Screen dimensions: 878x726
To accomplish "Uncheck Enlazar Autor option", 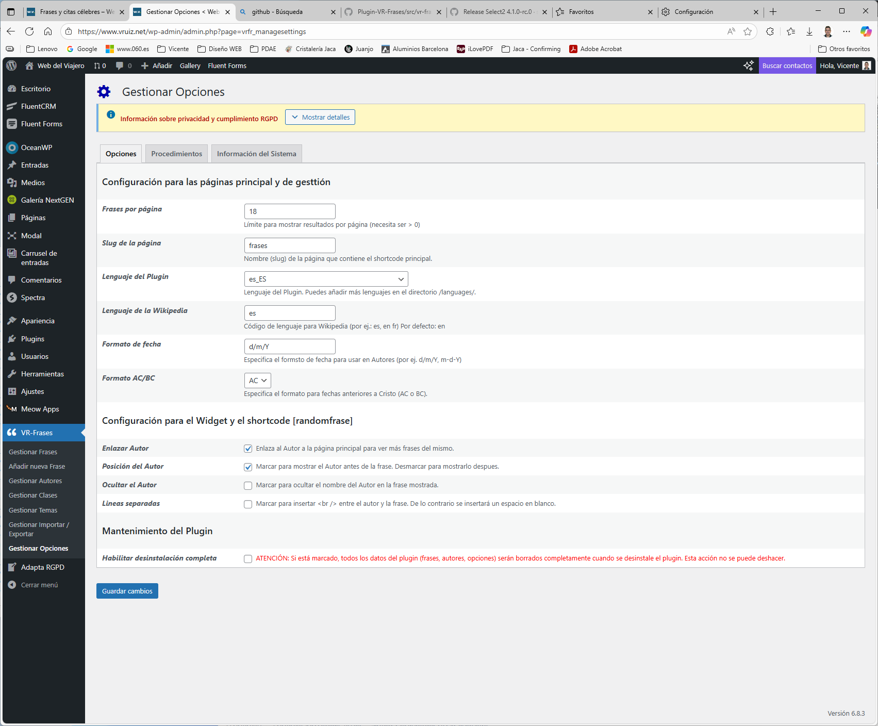I will [x=248, y=448].
